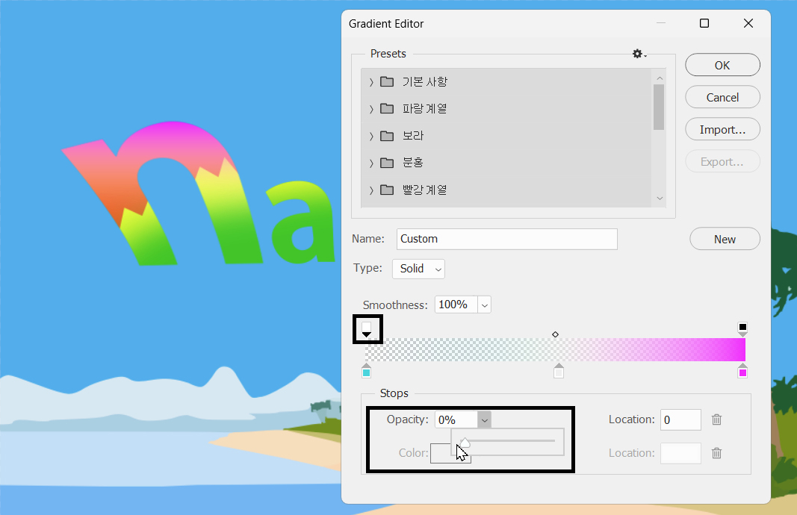Confirm with the OK button

[x=722, y=65]
